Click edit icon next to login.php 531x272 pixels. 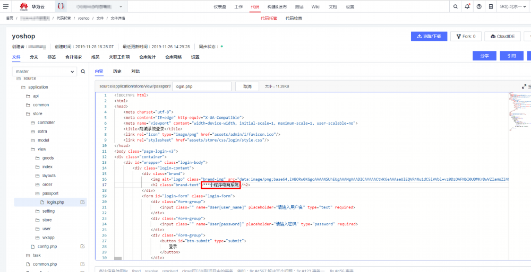tap(82, 203)
